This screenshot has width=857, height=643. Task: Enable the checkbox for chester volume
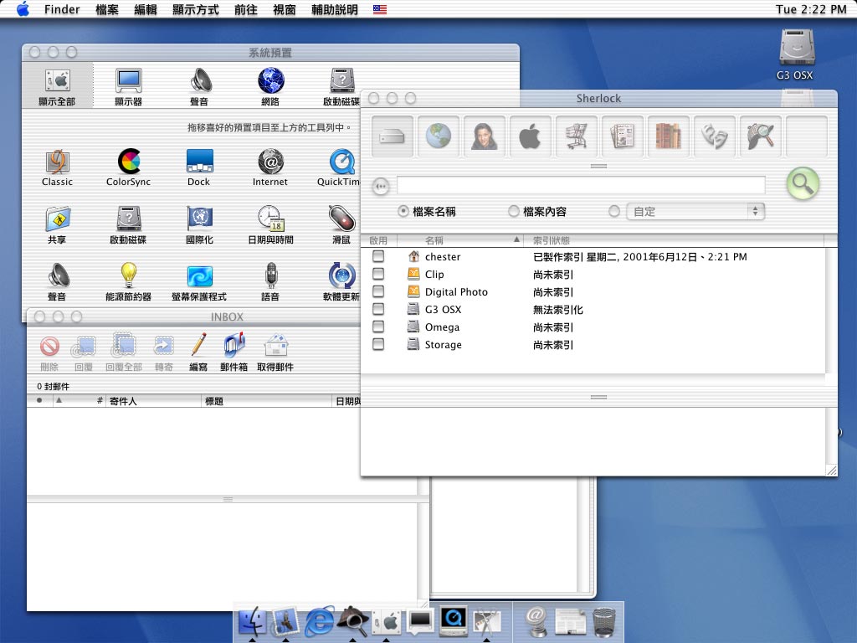click(378, 256)
